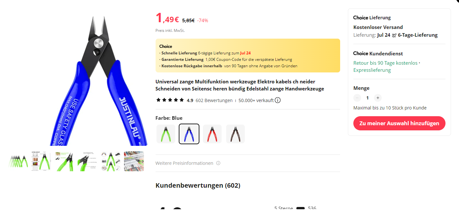Select the blue pliers color option
Image resolution: width=459 pixels, height=216 pixels.
pos(189,134)
